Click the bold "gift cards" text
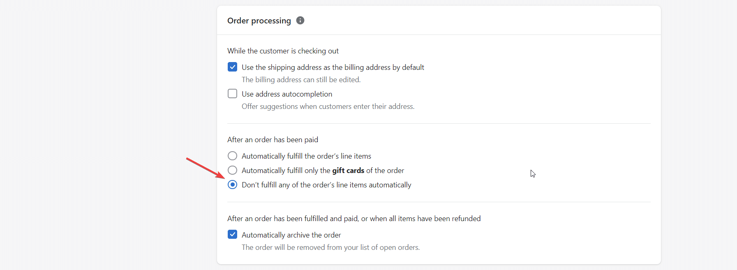Screen dimensions: 737x270 pyautogui.click(x=348, y=171)
